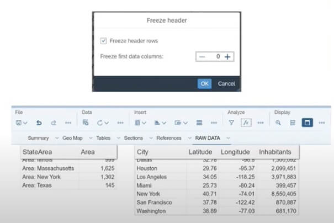Click the Insert cell icon
334x223 pixels.
(x=178, y=123)
